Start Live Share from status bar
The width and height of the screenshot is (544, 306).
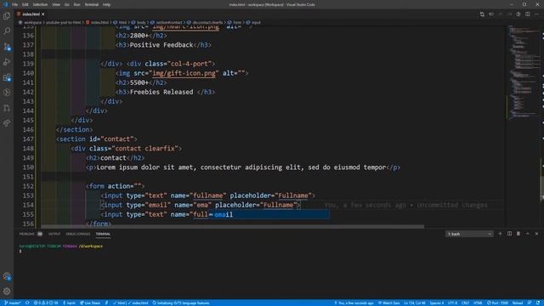(x=90, y=303)
